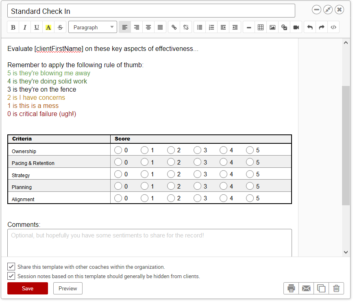The width and height of the screenshot is (355, 303).
Task: Duplicate the template with copy icon
Action: [x=321, y=288]
